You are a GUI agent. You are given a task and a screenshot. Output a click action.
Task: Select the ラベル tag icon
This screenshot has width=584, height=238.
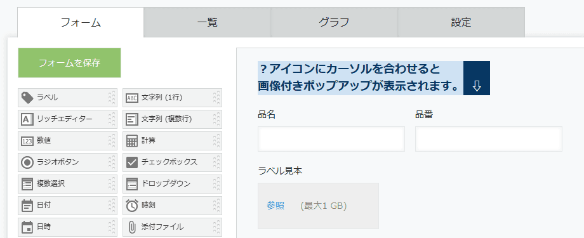[27, 98]
